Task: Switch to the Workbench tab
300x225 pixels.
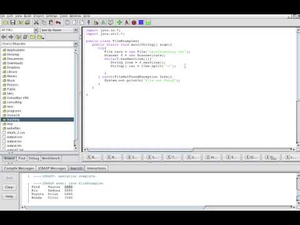Action: [51, 158]
